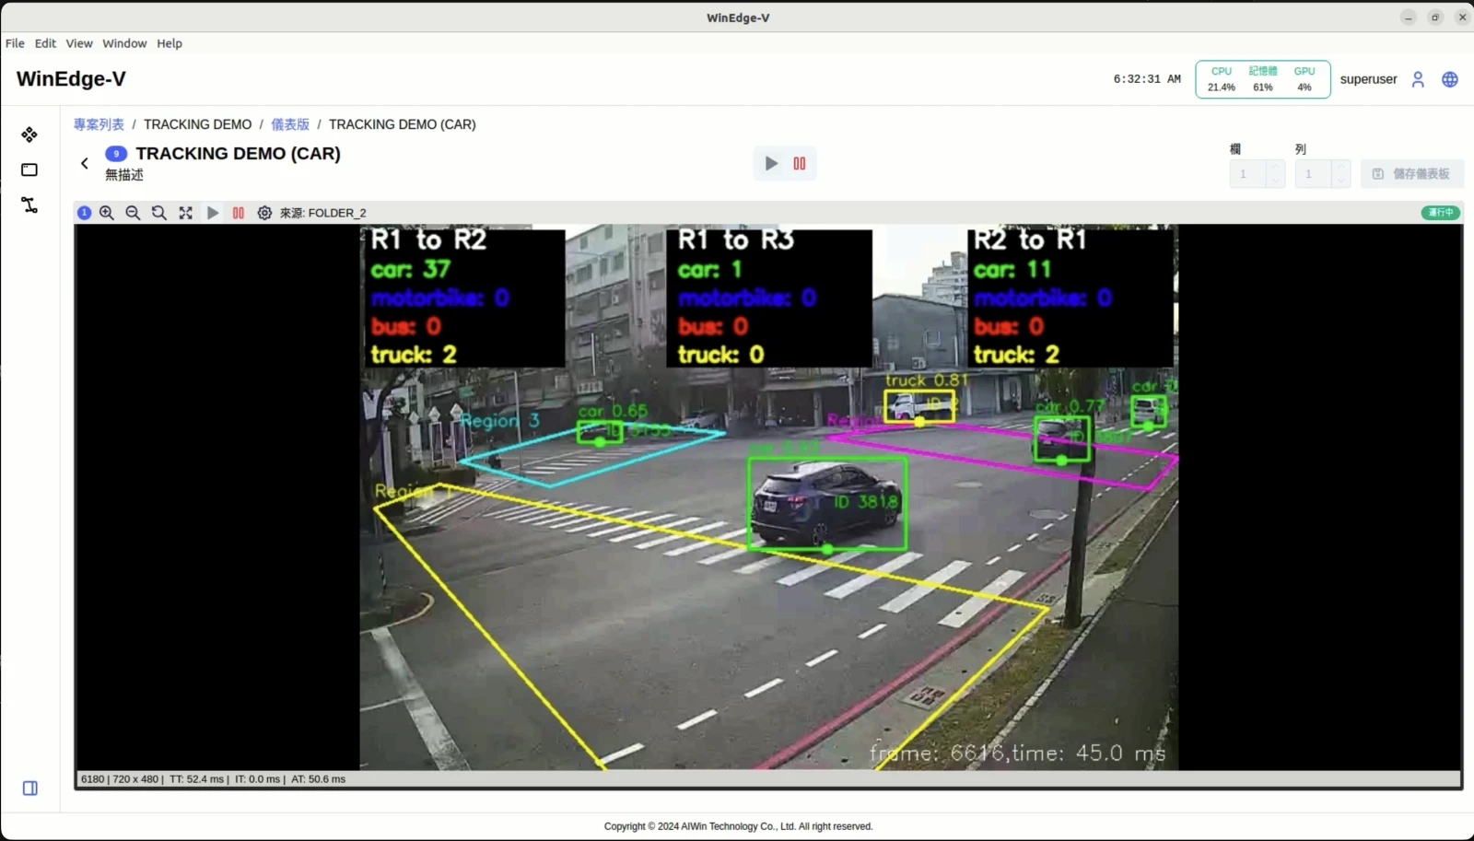The image size is (1474, 841).
Task: Open the node flow icon in the left sidebar
Action: pos(29,204)
